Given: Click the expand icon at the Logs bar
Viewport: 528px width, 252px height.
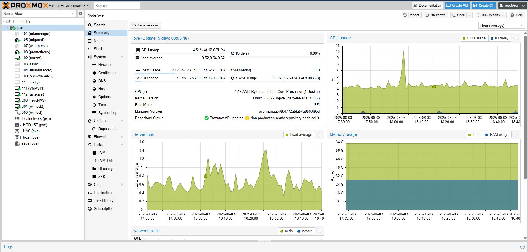Looking at the screenshot, I should click(x=522, y=247).
